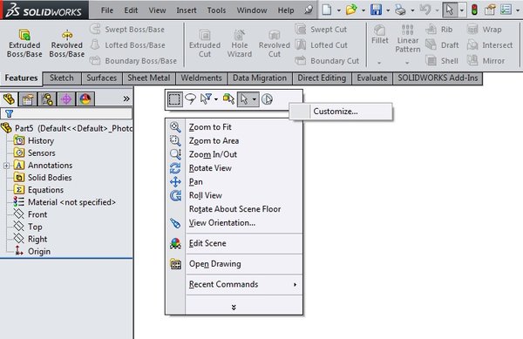
Task: Open the View menu
Action: click(158, 10)
